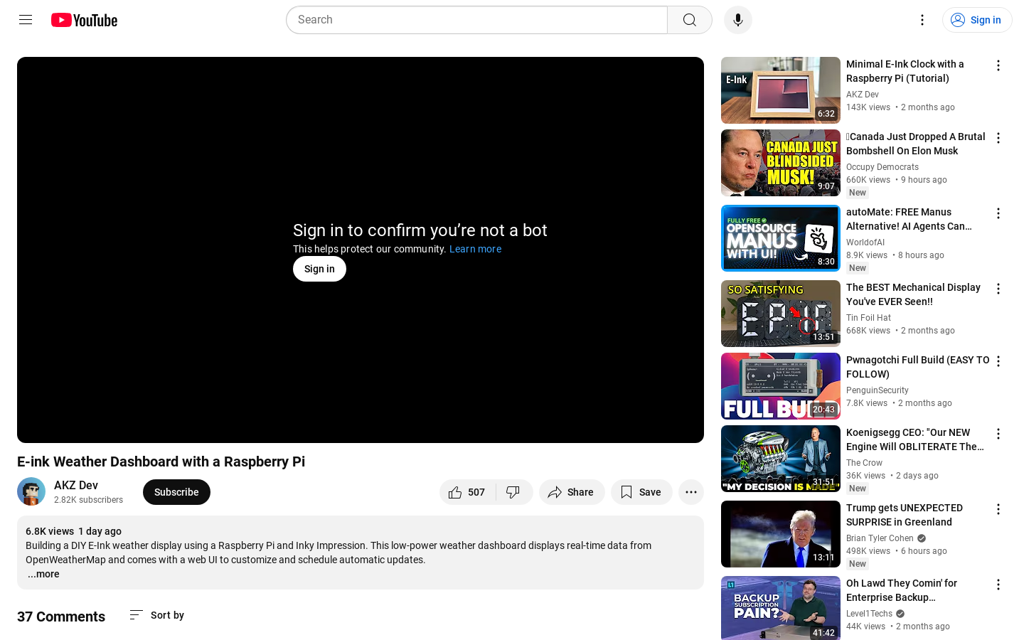
Task: Open The BEST Mechanical Display thumbnail
Action: [780, 314]
